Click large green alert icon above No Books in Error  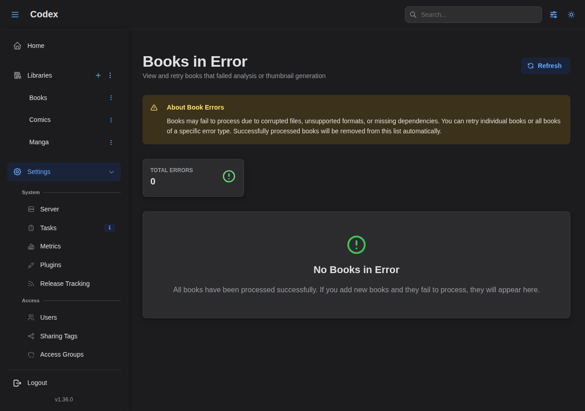356,245
